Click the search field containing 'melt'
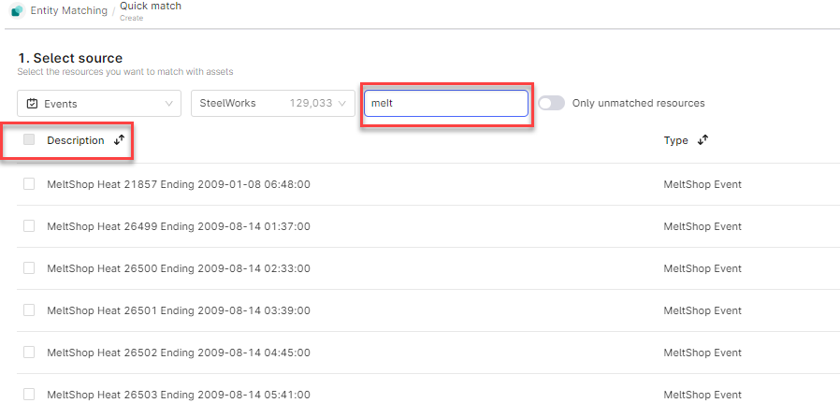840x403 pixels. 446,103
